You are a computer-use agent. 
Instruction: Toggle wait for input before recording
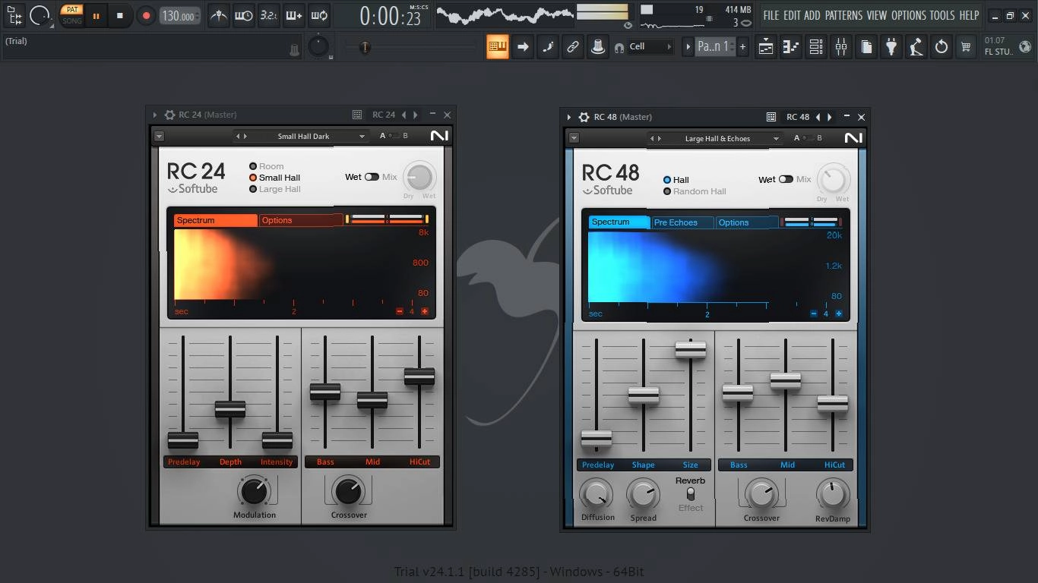tap(244, 15)
